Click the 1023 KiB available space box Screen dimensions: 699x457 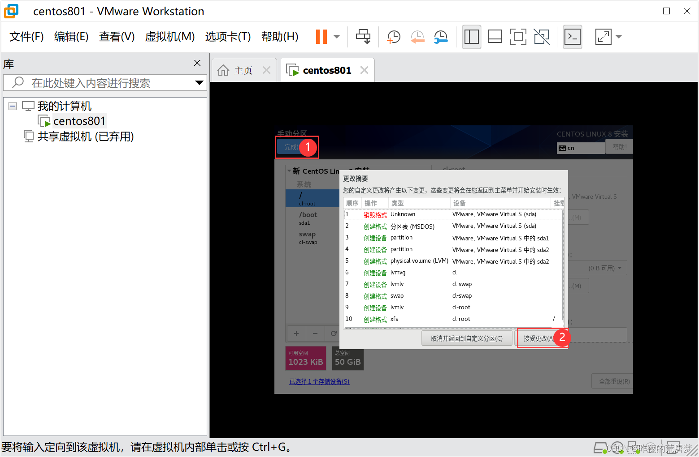[306, 359]
